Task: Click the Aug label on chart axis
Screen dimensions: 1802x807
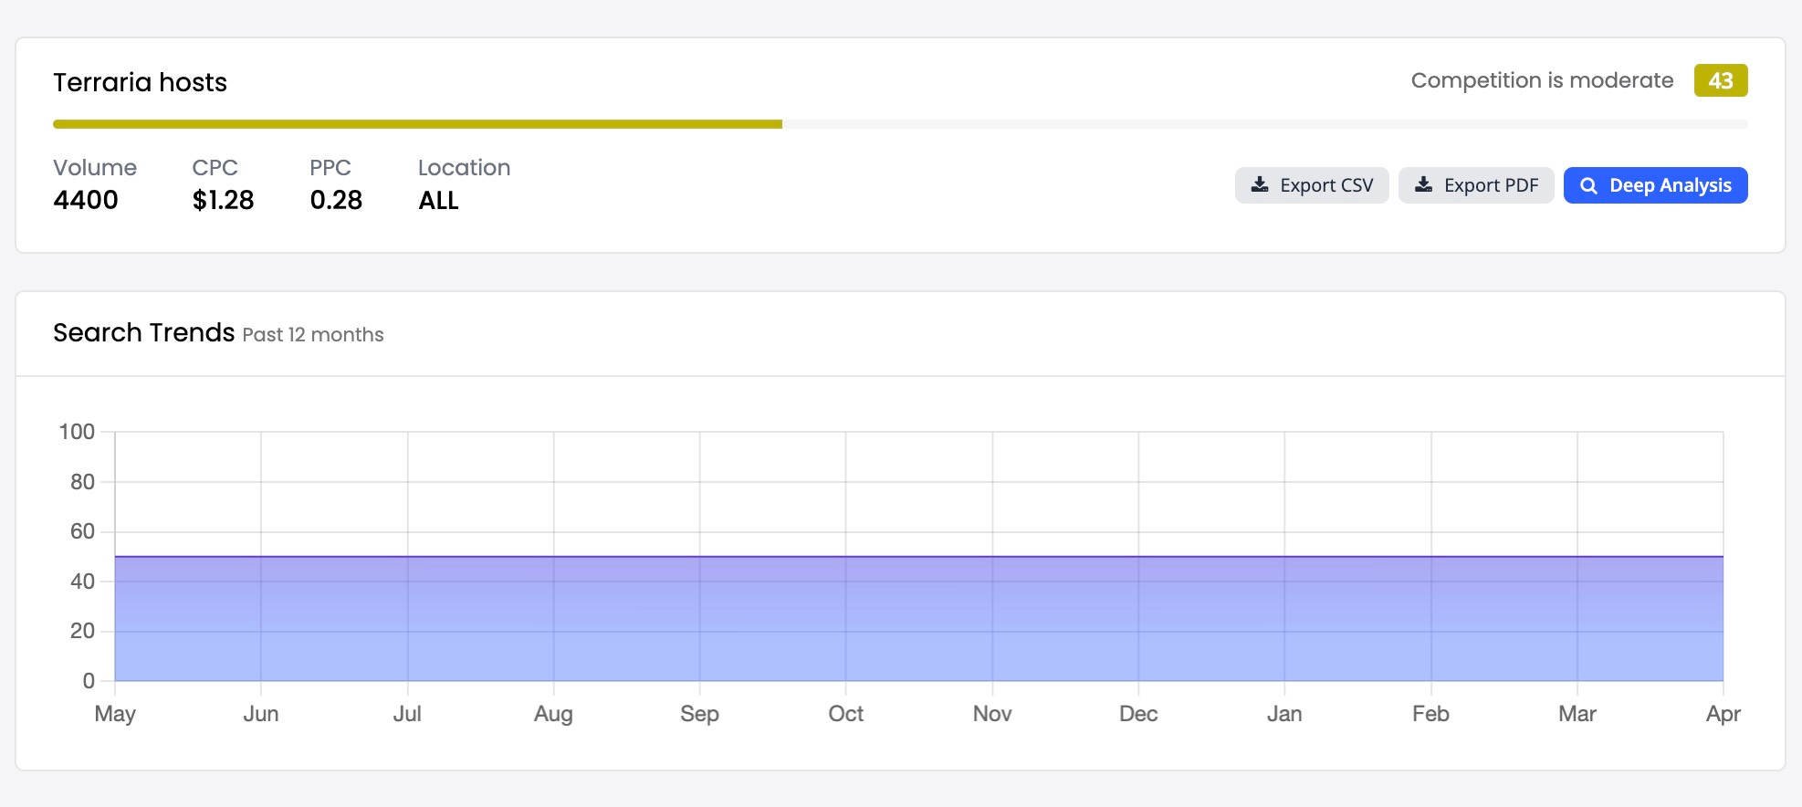Action: (x=553, y=714)
